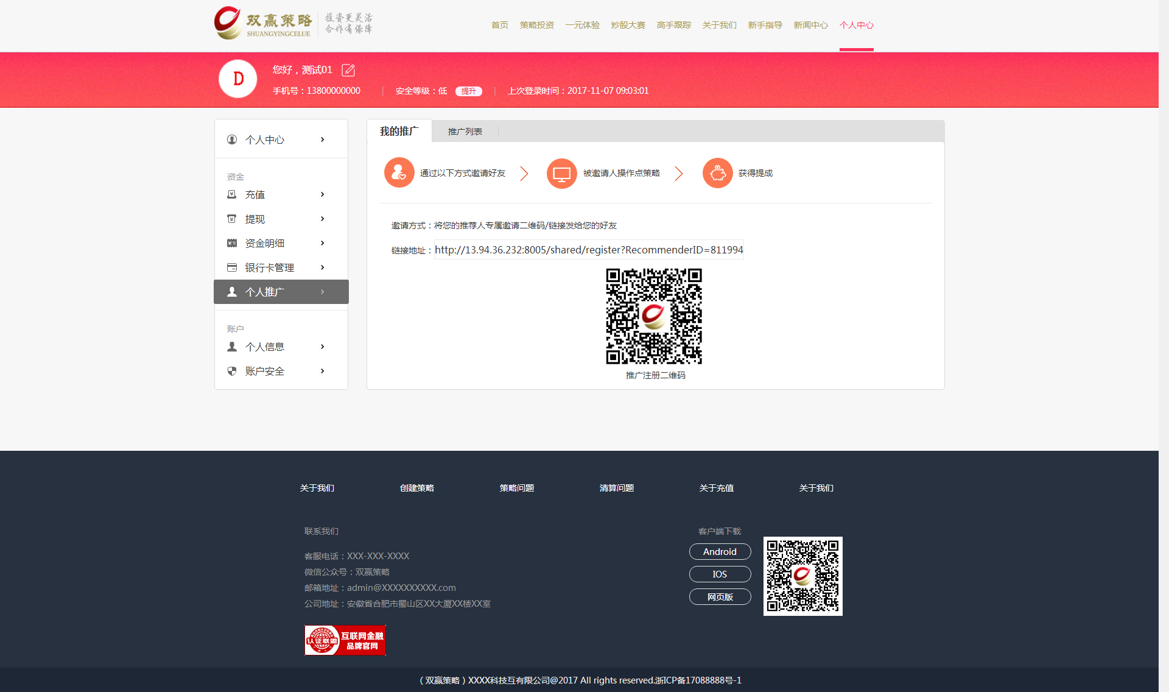Image resolution: width=1169 pixels, height=692 pixels.
Task: Click the 个人推广 person icon
Action: [232, 292]
